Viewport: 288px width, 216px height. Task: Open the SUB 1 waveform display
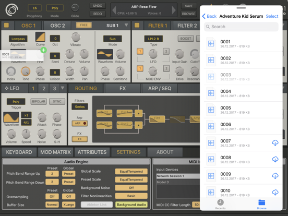point(105,54)
